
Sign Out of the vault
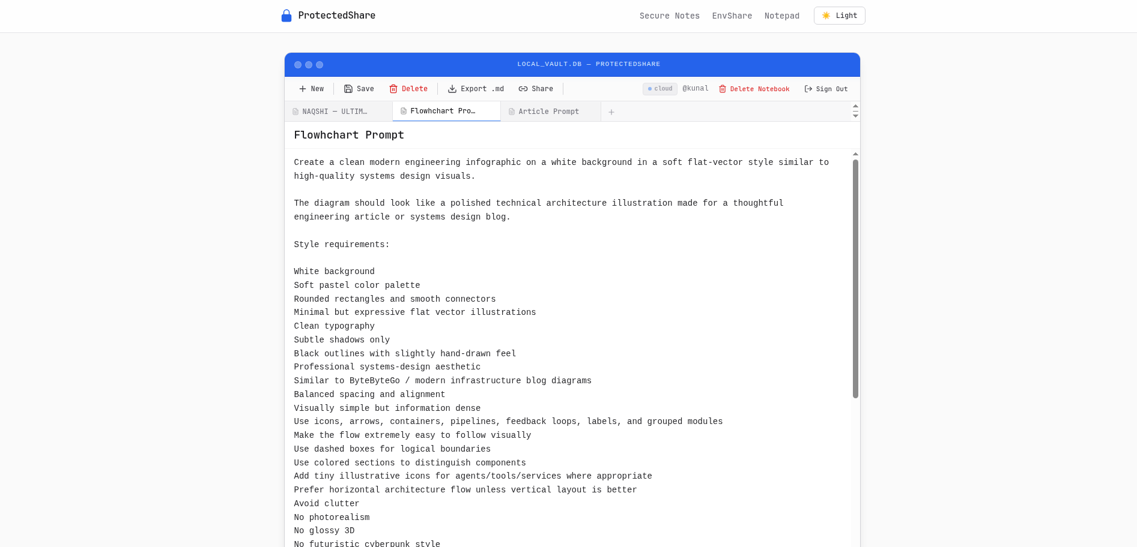click(x=826, y=89)
